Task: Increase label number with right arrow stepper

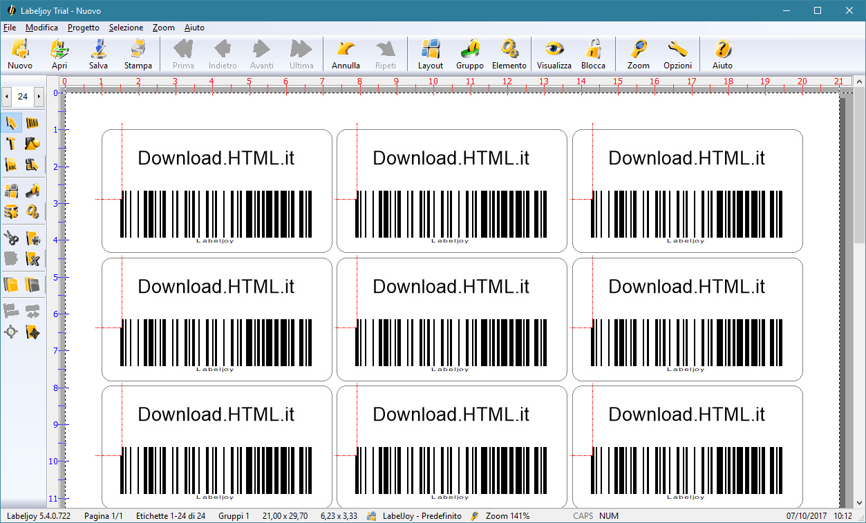Action: pos(39,96)
